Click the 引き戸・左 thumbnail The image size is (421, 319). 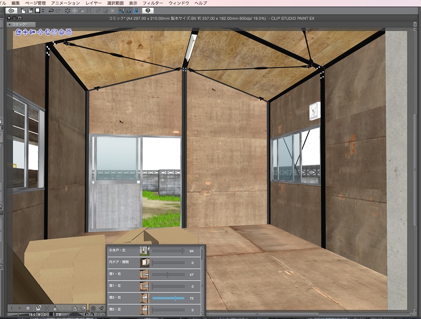pos(144,251)
